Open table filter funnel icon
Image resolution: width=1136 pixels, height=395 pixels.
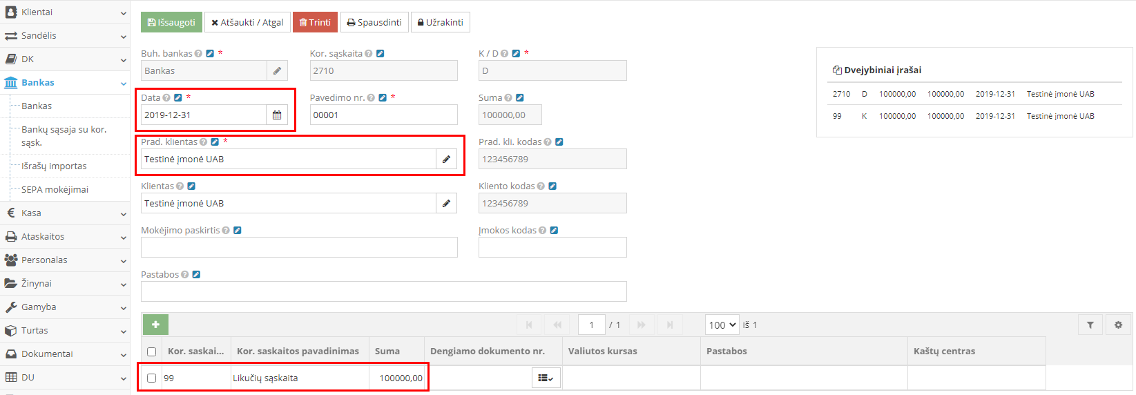(x=1090, y=325)
